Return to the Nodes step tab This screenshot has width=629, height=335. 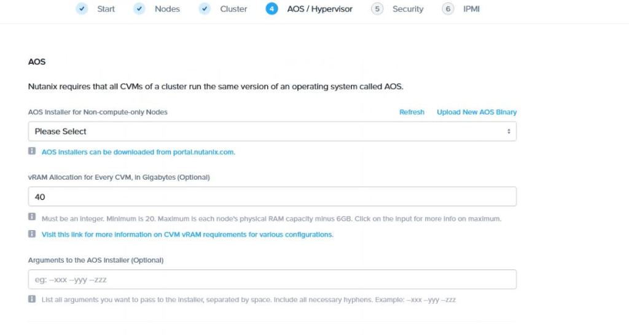click(167, 9)
